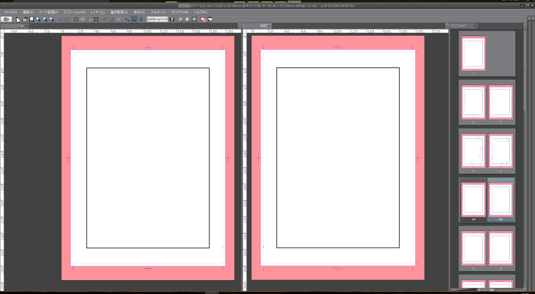Open the ページ管理(P) menu
535x294 pixels.
48,12
